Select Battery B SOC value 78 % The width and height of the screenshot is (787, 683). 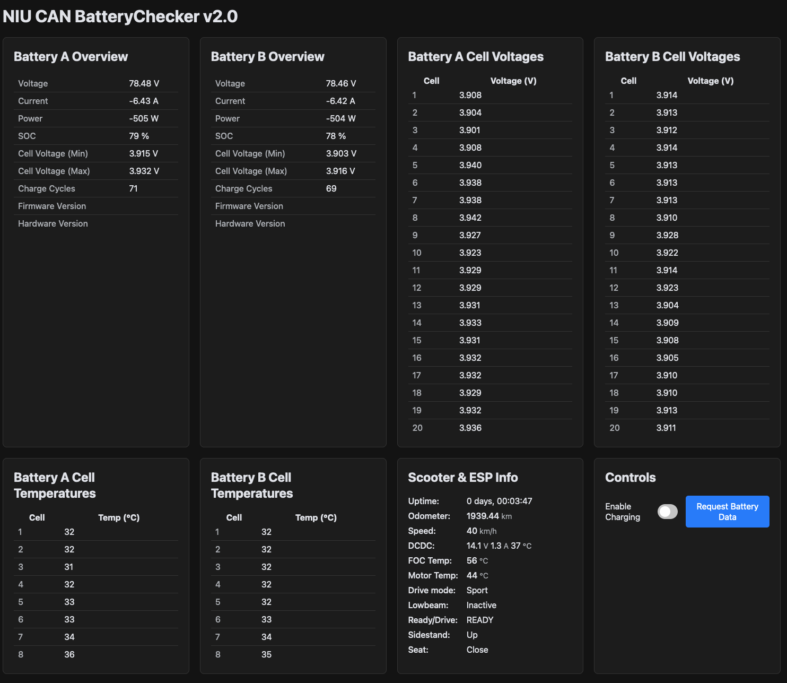[x=336, y=136]
